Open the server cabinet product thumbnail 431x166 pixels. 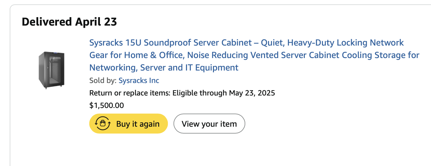[51, 70]
